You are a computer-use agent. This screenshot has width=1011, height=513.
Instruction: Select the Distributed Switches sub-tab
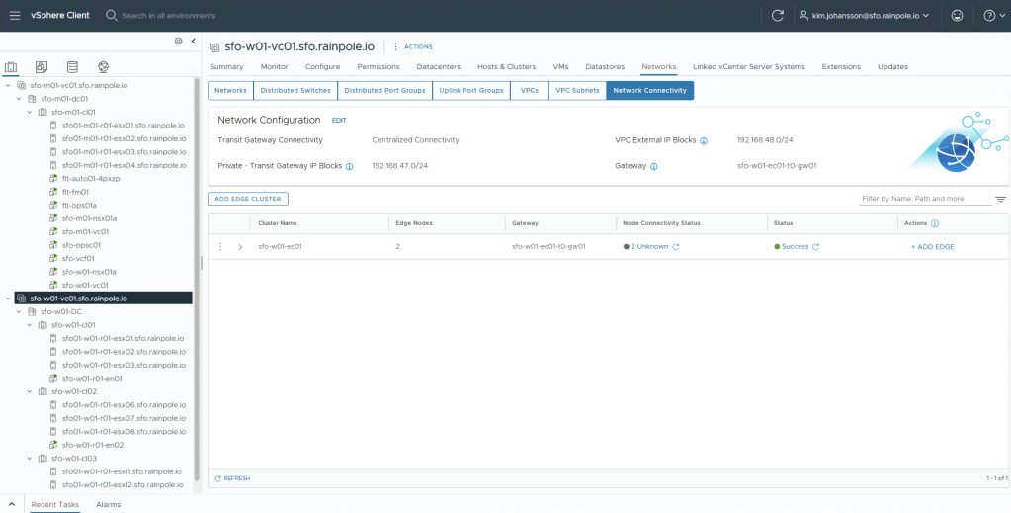pyautogui.click(x=295, y=90)
